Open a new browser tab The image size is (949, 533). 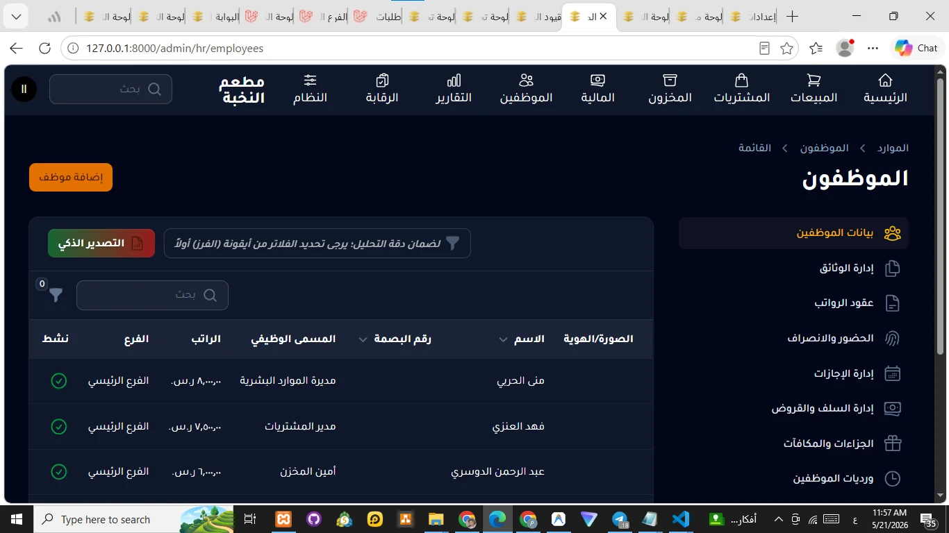(x=792, y=17)
